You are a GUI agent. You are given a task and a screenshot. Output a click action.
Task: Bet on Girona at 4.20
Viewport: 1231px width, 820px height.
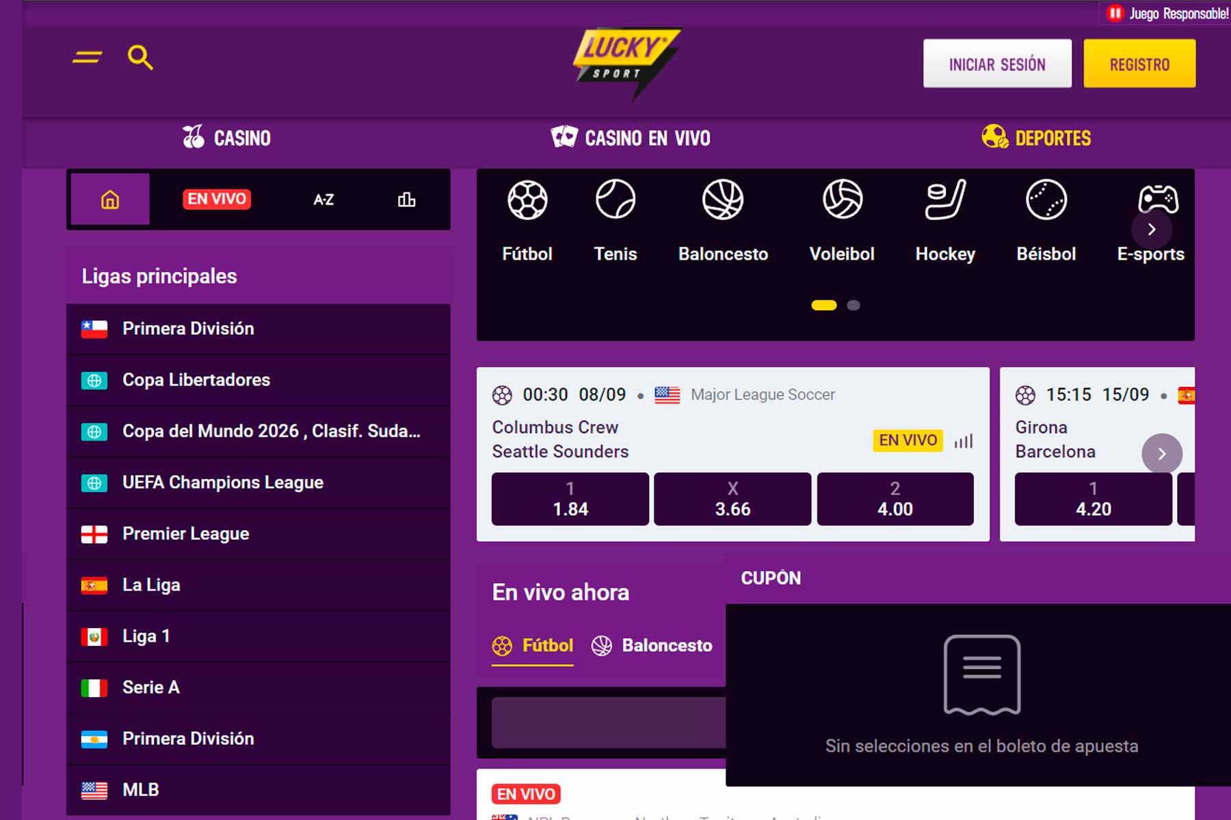click(x=1093, y=499)
